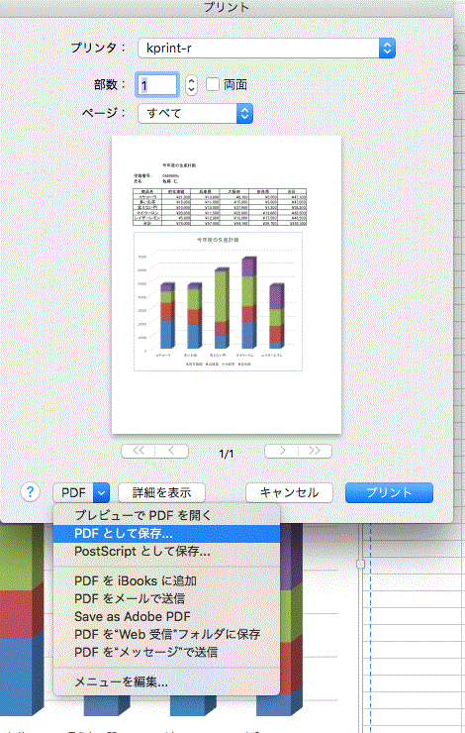Click the copies number input field
The width and height of the screenshot is (465, 733).
(157, 85)
